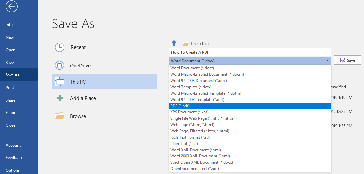Choose Strict Open XML Document (*.docx)
This screenshot has width=364, height=174.
[250, 162]
